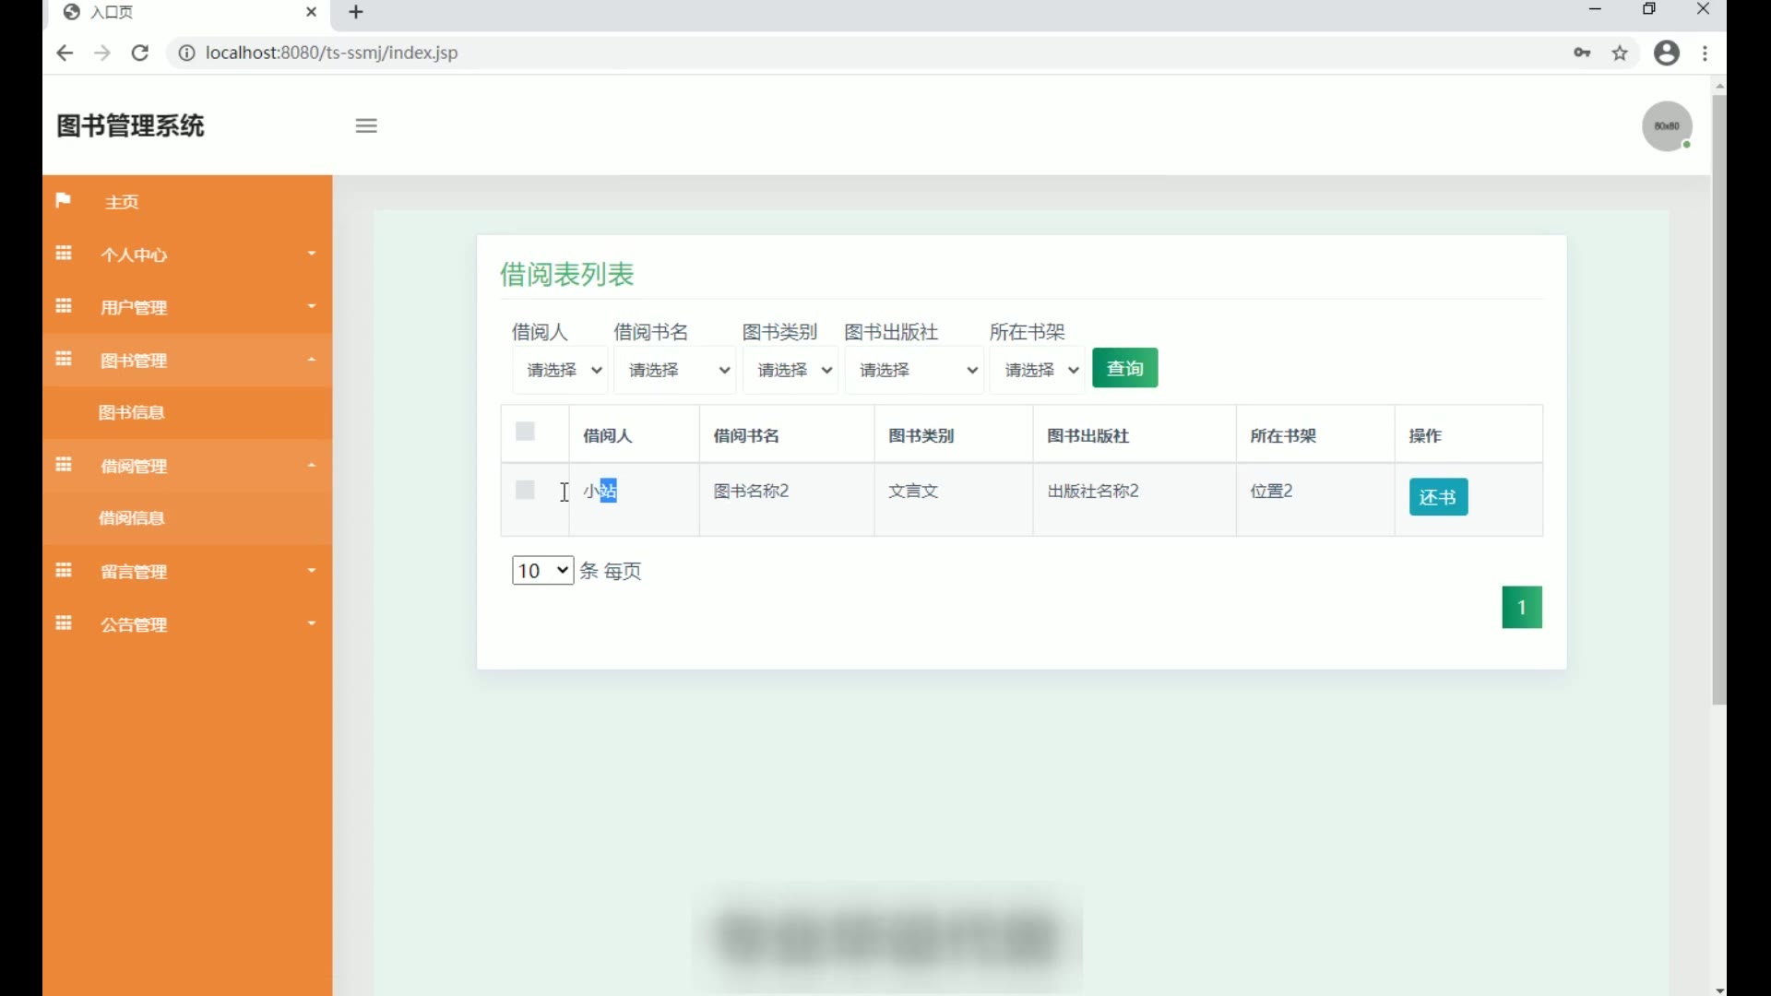1771x996 pixels.
Task: Open a new browser tab
Action: 356,12
